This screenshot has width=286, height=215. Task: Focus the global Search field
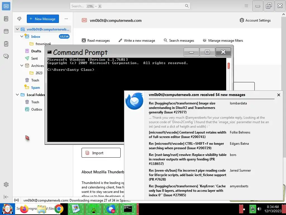(130, 6)
